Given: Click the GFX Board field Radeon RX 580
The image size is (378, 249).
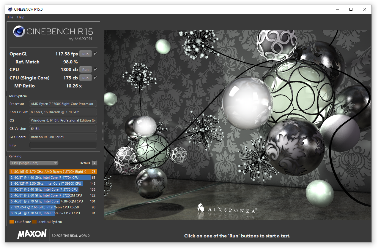Looking at the screenshot, I should point(63,137).
